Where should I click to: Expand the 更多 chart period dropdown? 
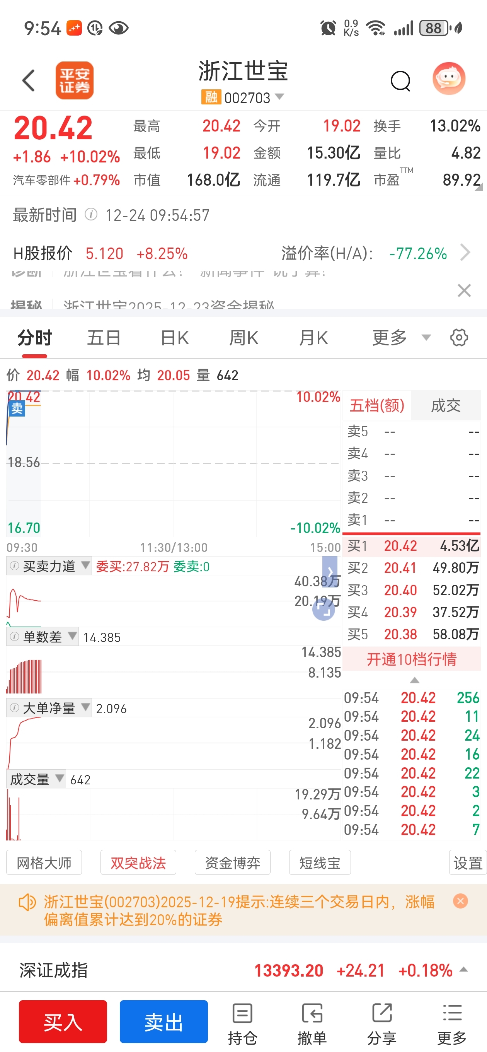[x=401, y=338]
